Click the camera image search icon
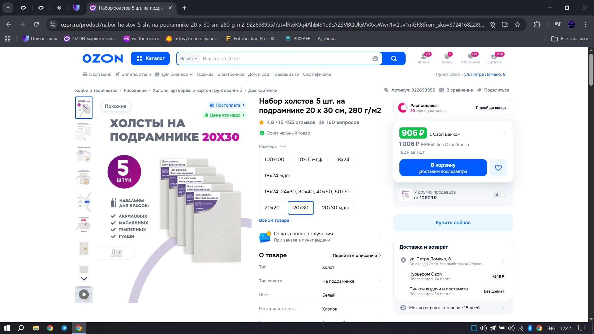 (375, 58)
